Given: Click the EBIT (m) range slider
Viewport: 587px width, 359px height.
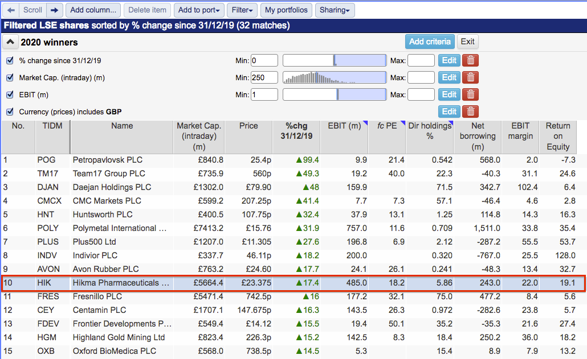Looking at the screenshot, I should tap(335, 94).
